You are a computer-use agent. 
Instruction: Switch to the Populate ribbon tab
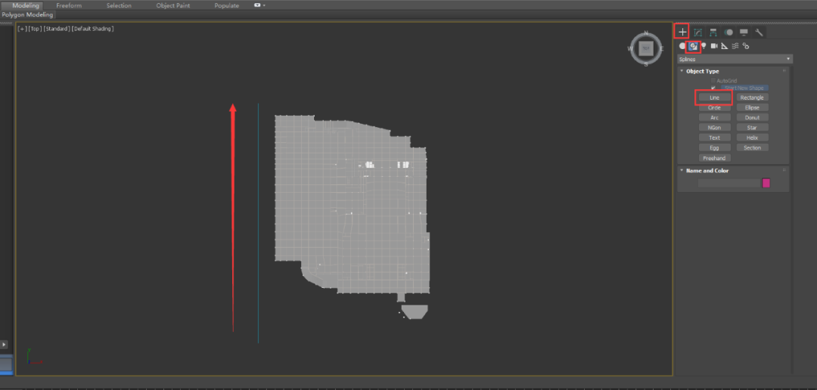pos(227,5)
